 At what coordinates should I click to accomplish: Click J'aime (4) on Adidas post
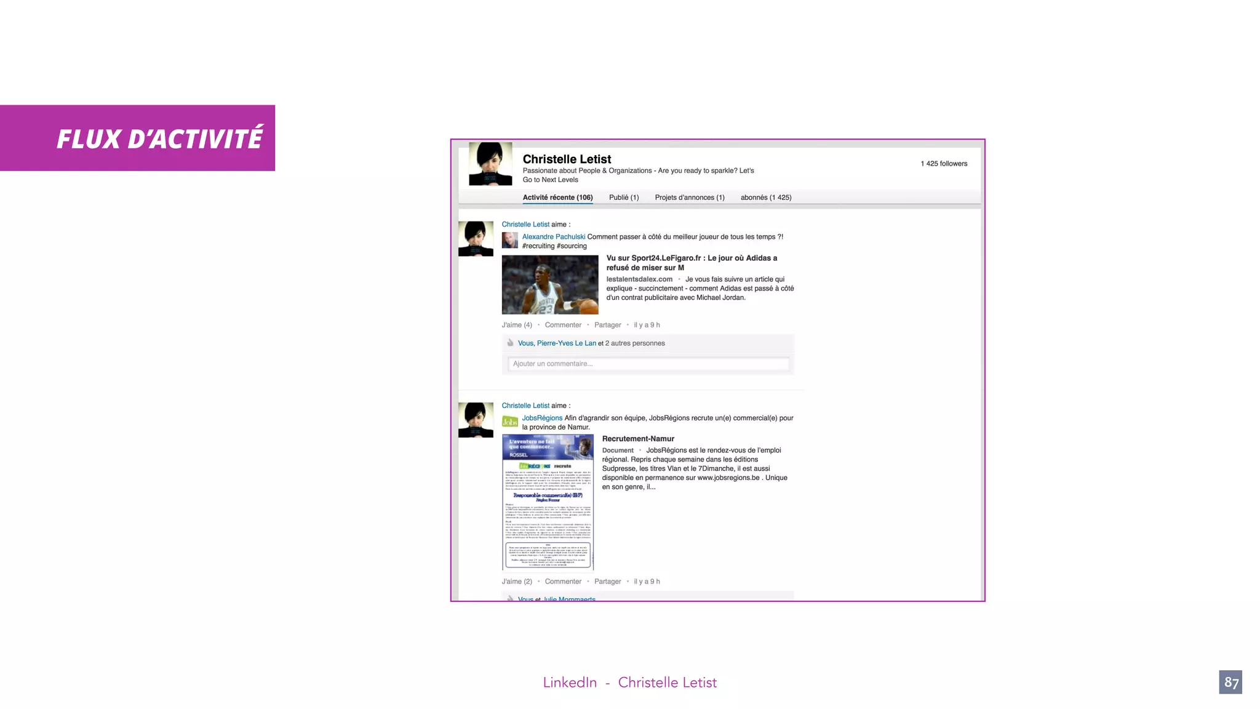(x=517, y=325)
